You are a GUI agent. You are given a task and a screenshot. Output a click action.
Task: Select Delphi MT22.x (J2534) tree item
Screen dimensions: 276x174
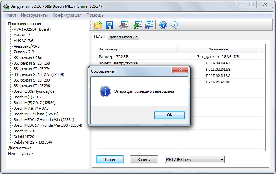(x=33, y=142)
